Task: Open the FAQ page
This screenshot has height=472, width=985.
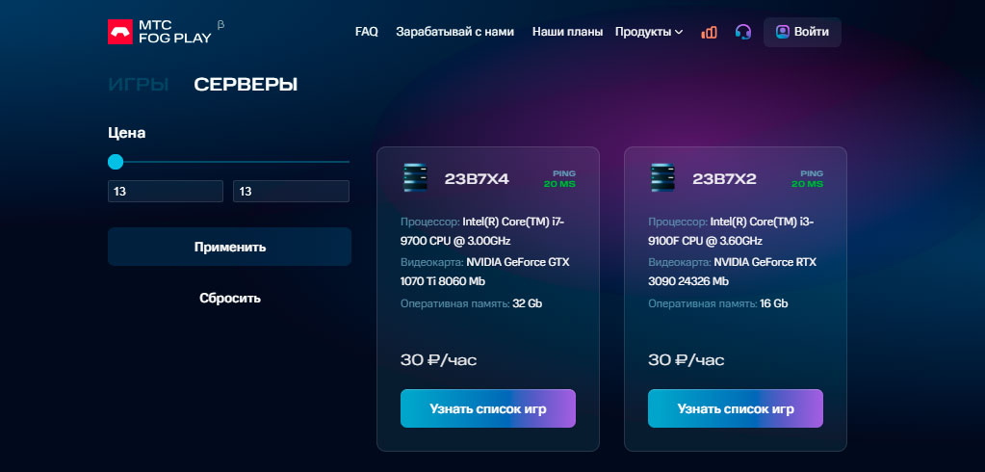Action: [x=367, y=32]
